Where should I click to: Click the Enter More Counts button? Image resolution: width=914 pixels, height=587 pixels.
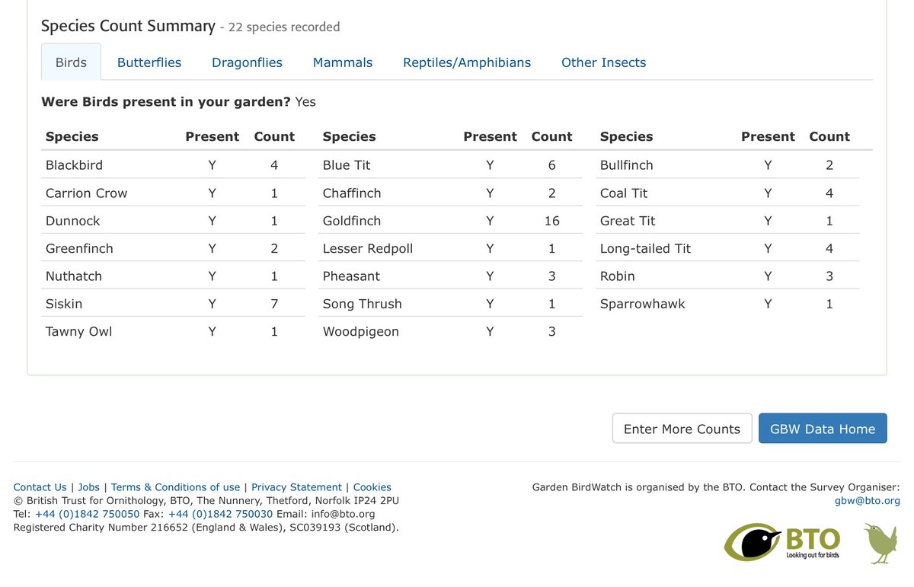682,429
